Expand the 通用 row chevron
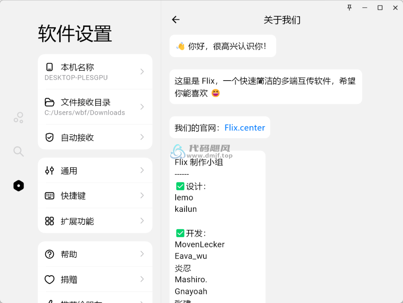The width and height of the screenshot is (403, 303). point(142,170)
